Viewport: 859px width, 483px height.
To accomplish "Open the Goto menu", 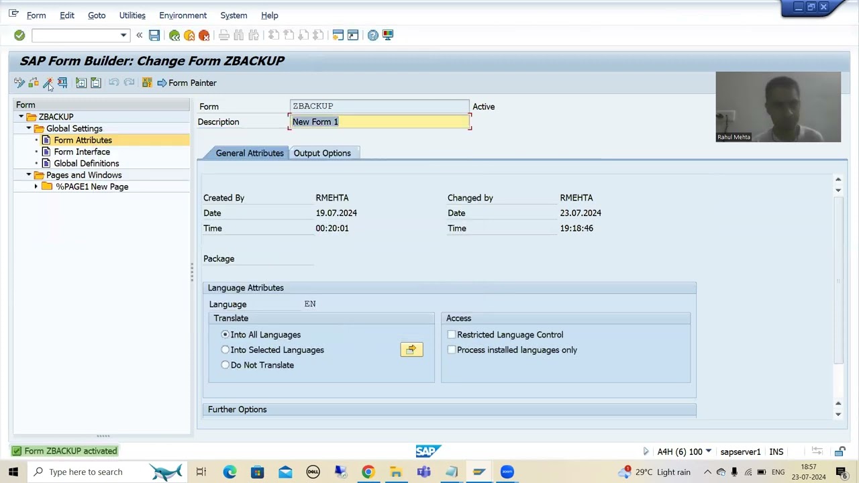I will click(x=97, y=15).
